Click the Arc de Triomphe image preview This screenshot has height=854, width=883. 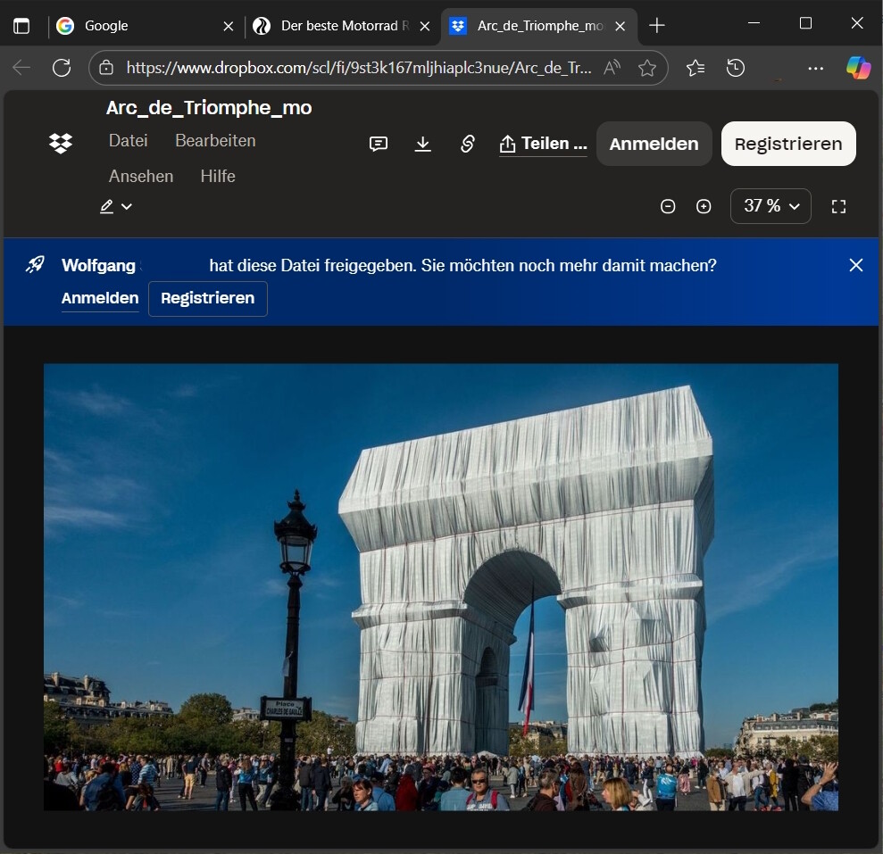pos(441,586)
